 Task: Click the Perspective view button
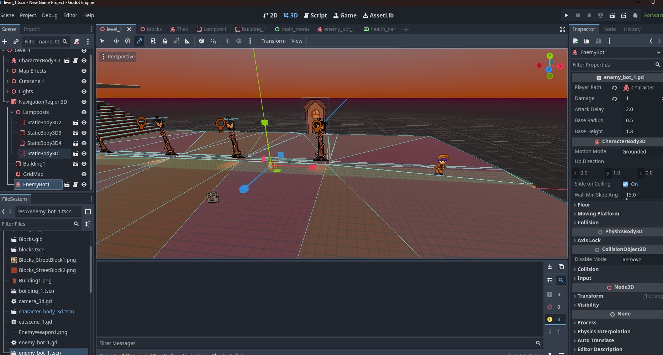pos(118,57)
